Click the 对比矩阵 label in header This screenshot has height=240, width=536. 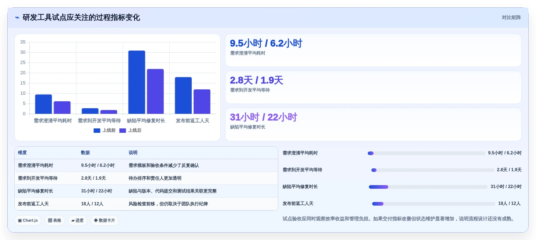(511, 18)
